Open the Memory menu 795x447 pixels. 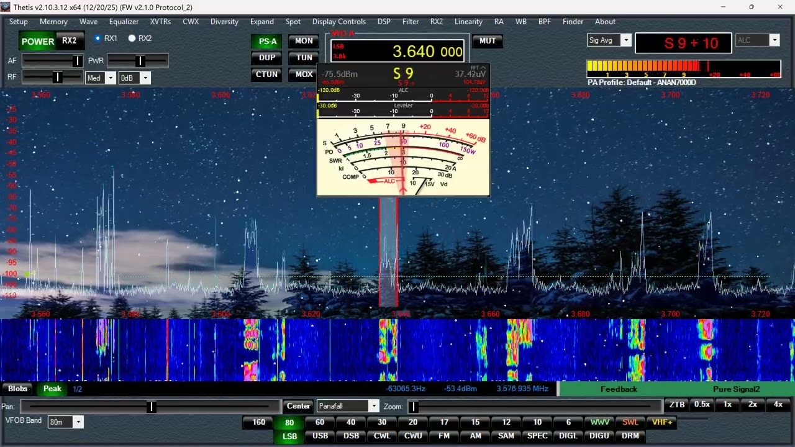point(53,21)
